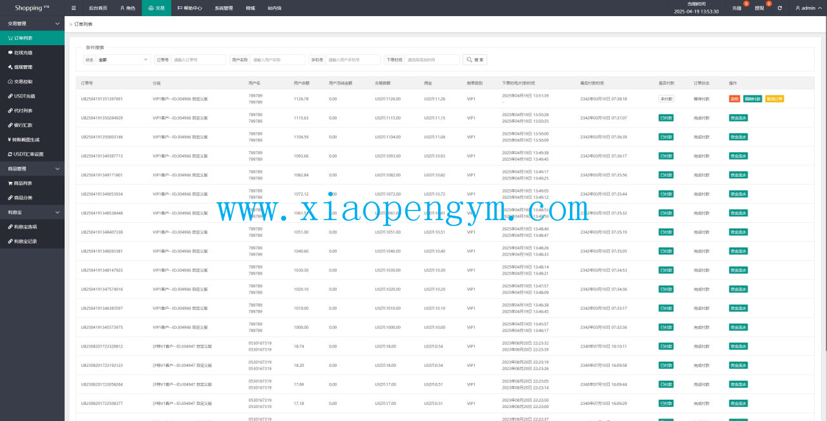Click transaction amount USDT:1040.00
The height and width of the screenshot is (421, 827).
click(388, 251)
